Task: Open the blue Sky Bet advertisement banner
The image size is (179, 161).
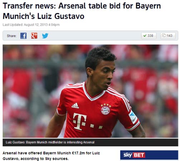Action: tap(149, 155)
